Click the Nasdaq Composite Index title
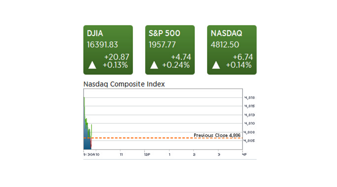This screenshot has height=187, width=337. tap(124, 84)
